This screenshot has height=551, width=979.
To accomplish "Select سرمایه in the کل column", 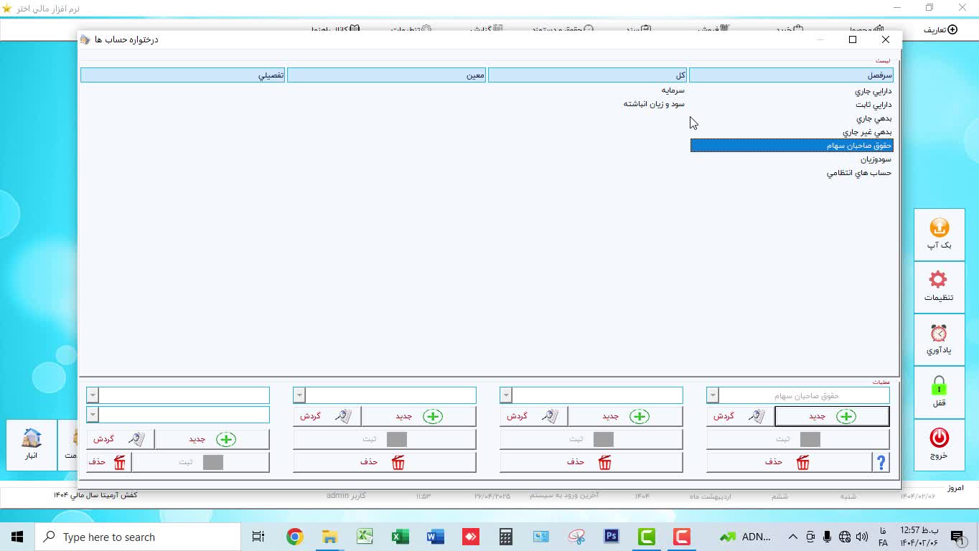I will pos(673,90).
